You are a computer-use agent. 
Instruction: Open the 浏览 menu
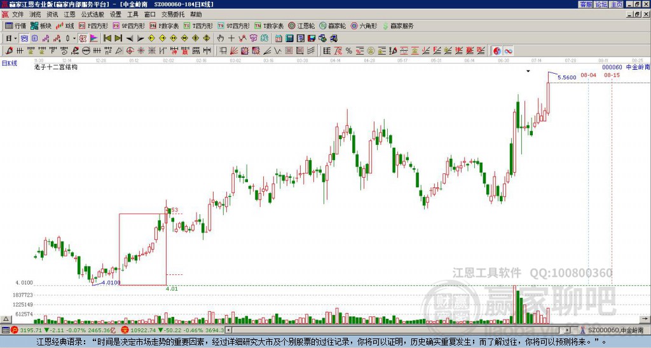[35, 15]
